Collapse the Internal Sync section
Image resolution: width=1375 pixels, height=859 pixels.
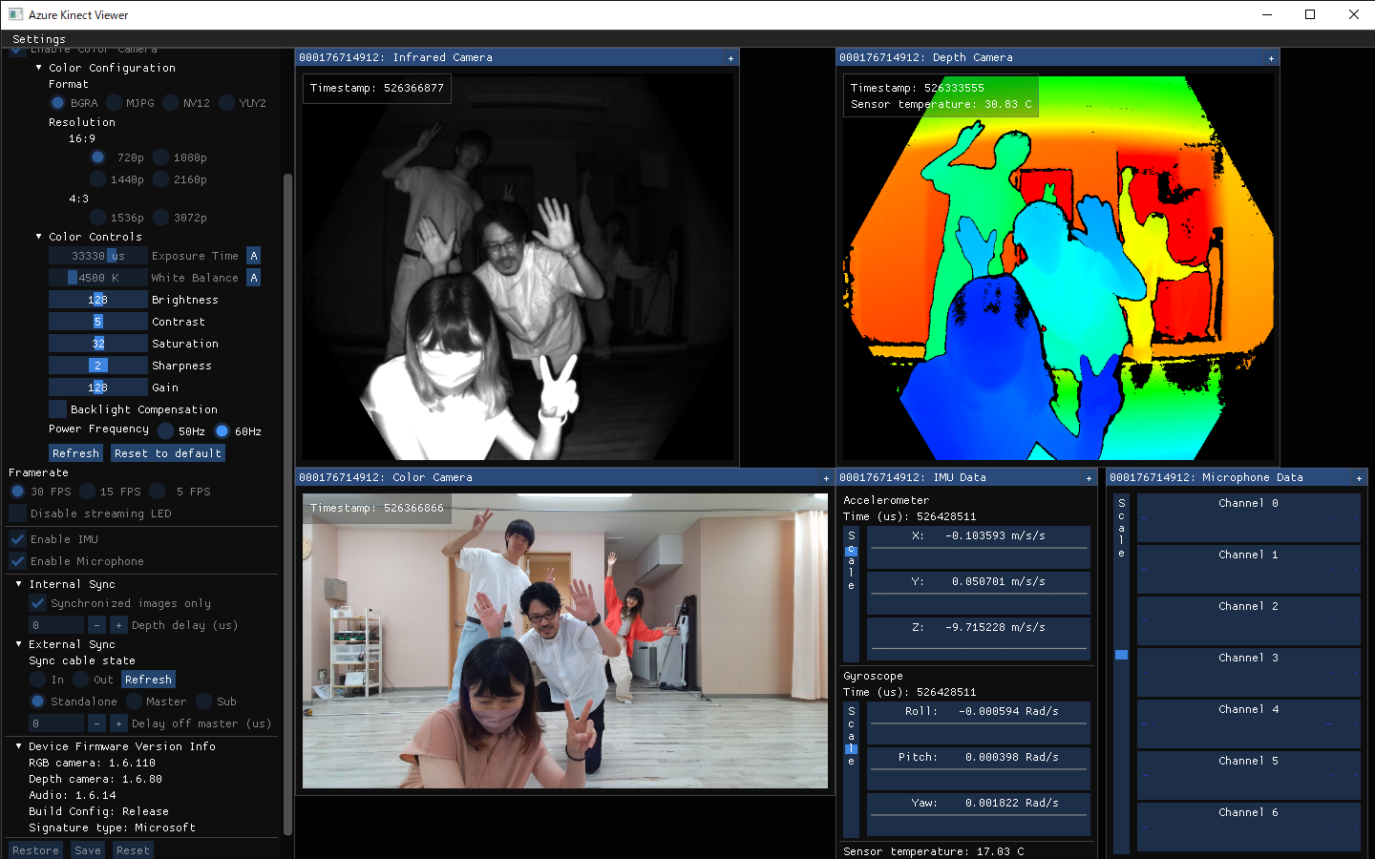tap(19, 584)
